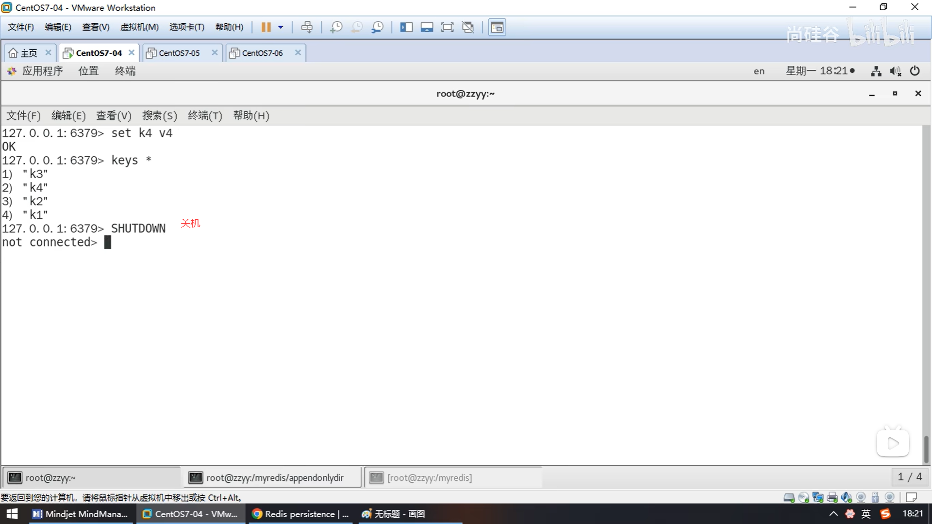Click CentOS volume speaker icon
The image size is (932, 524).
(x=895, y=71)
